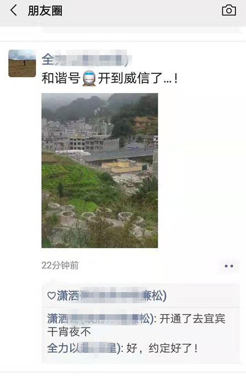246x376 pixels.
Task: Tap the heart icon in likes row
Action: [51, 296]
